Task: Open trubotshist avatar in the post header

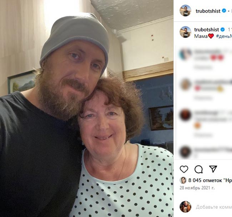Action: [185, 11]
